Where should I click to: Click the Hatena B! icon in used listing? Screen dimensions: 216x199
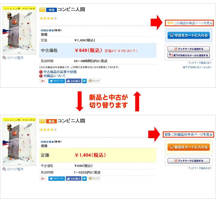pos(85,81)
